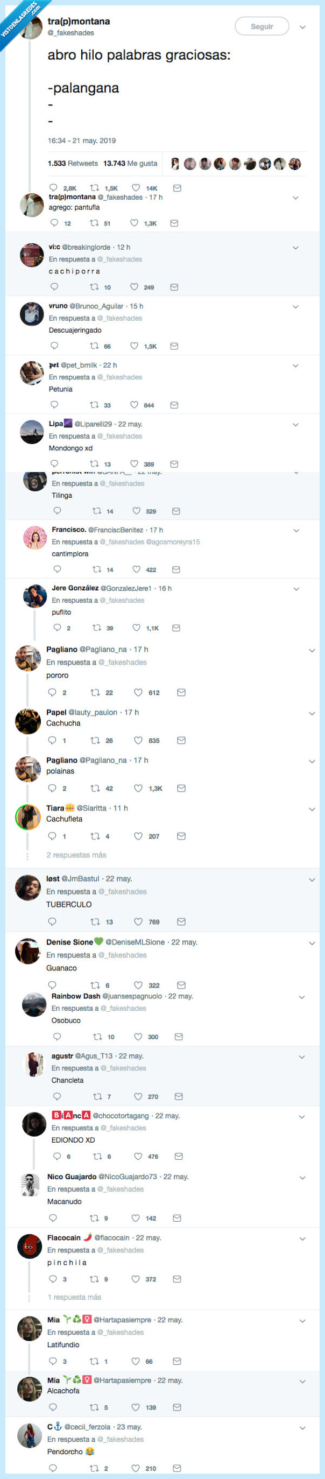325x1479 pixels.
Task: Expand options chevron on the Mondongo xd reply
Action: [296, 425]
